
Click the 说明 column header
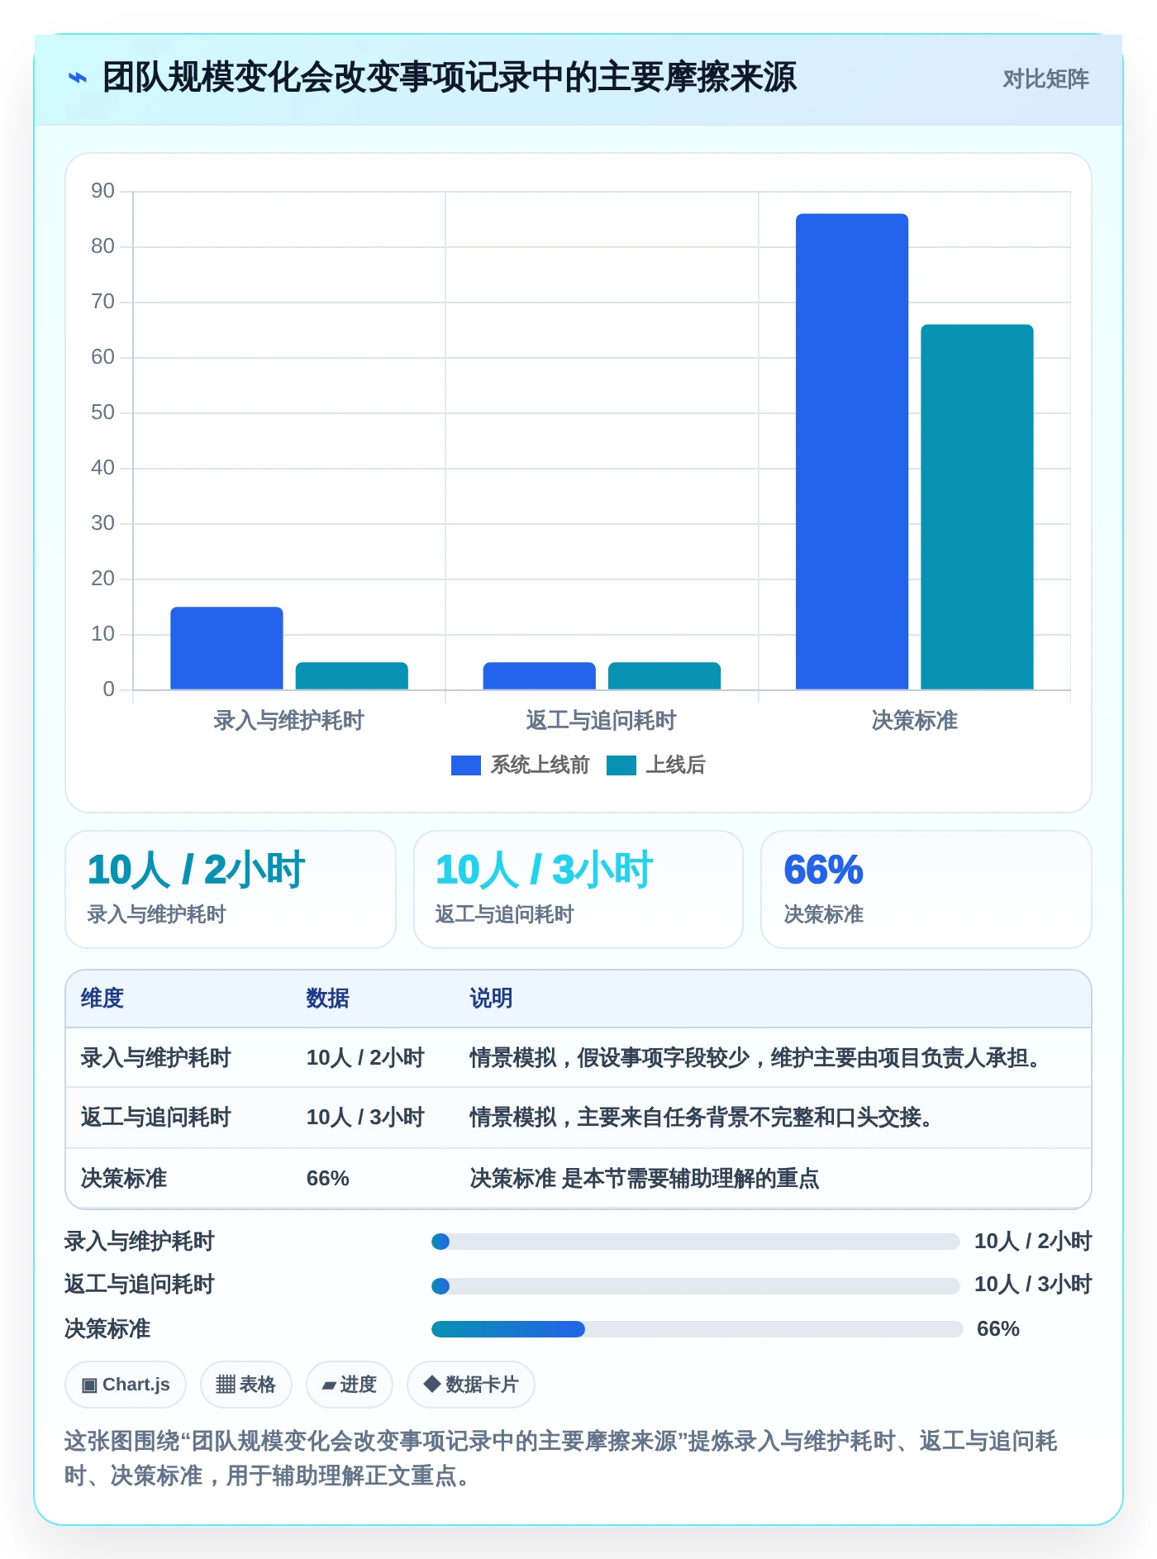coord(492,999)
